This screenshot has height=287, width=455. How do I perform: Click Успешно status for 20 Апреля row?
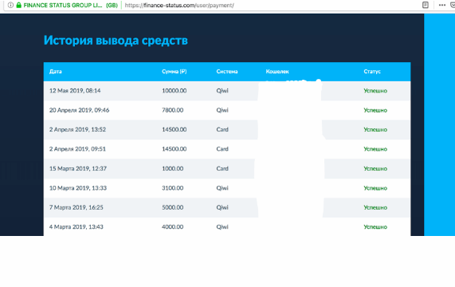click(x=375, y=110)
